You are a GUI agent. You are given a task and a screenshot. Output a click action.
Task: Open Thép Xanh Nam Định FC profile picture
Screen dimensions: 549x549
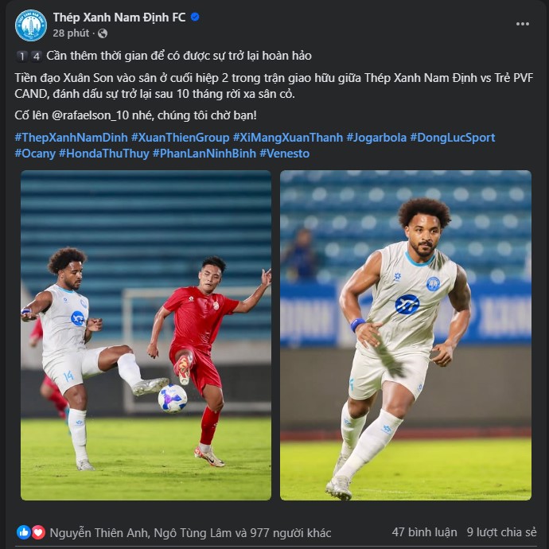31,25
